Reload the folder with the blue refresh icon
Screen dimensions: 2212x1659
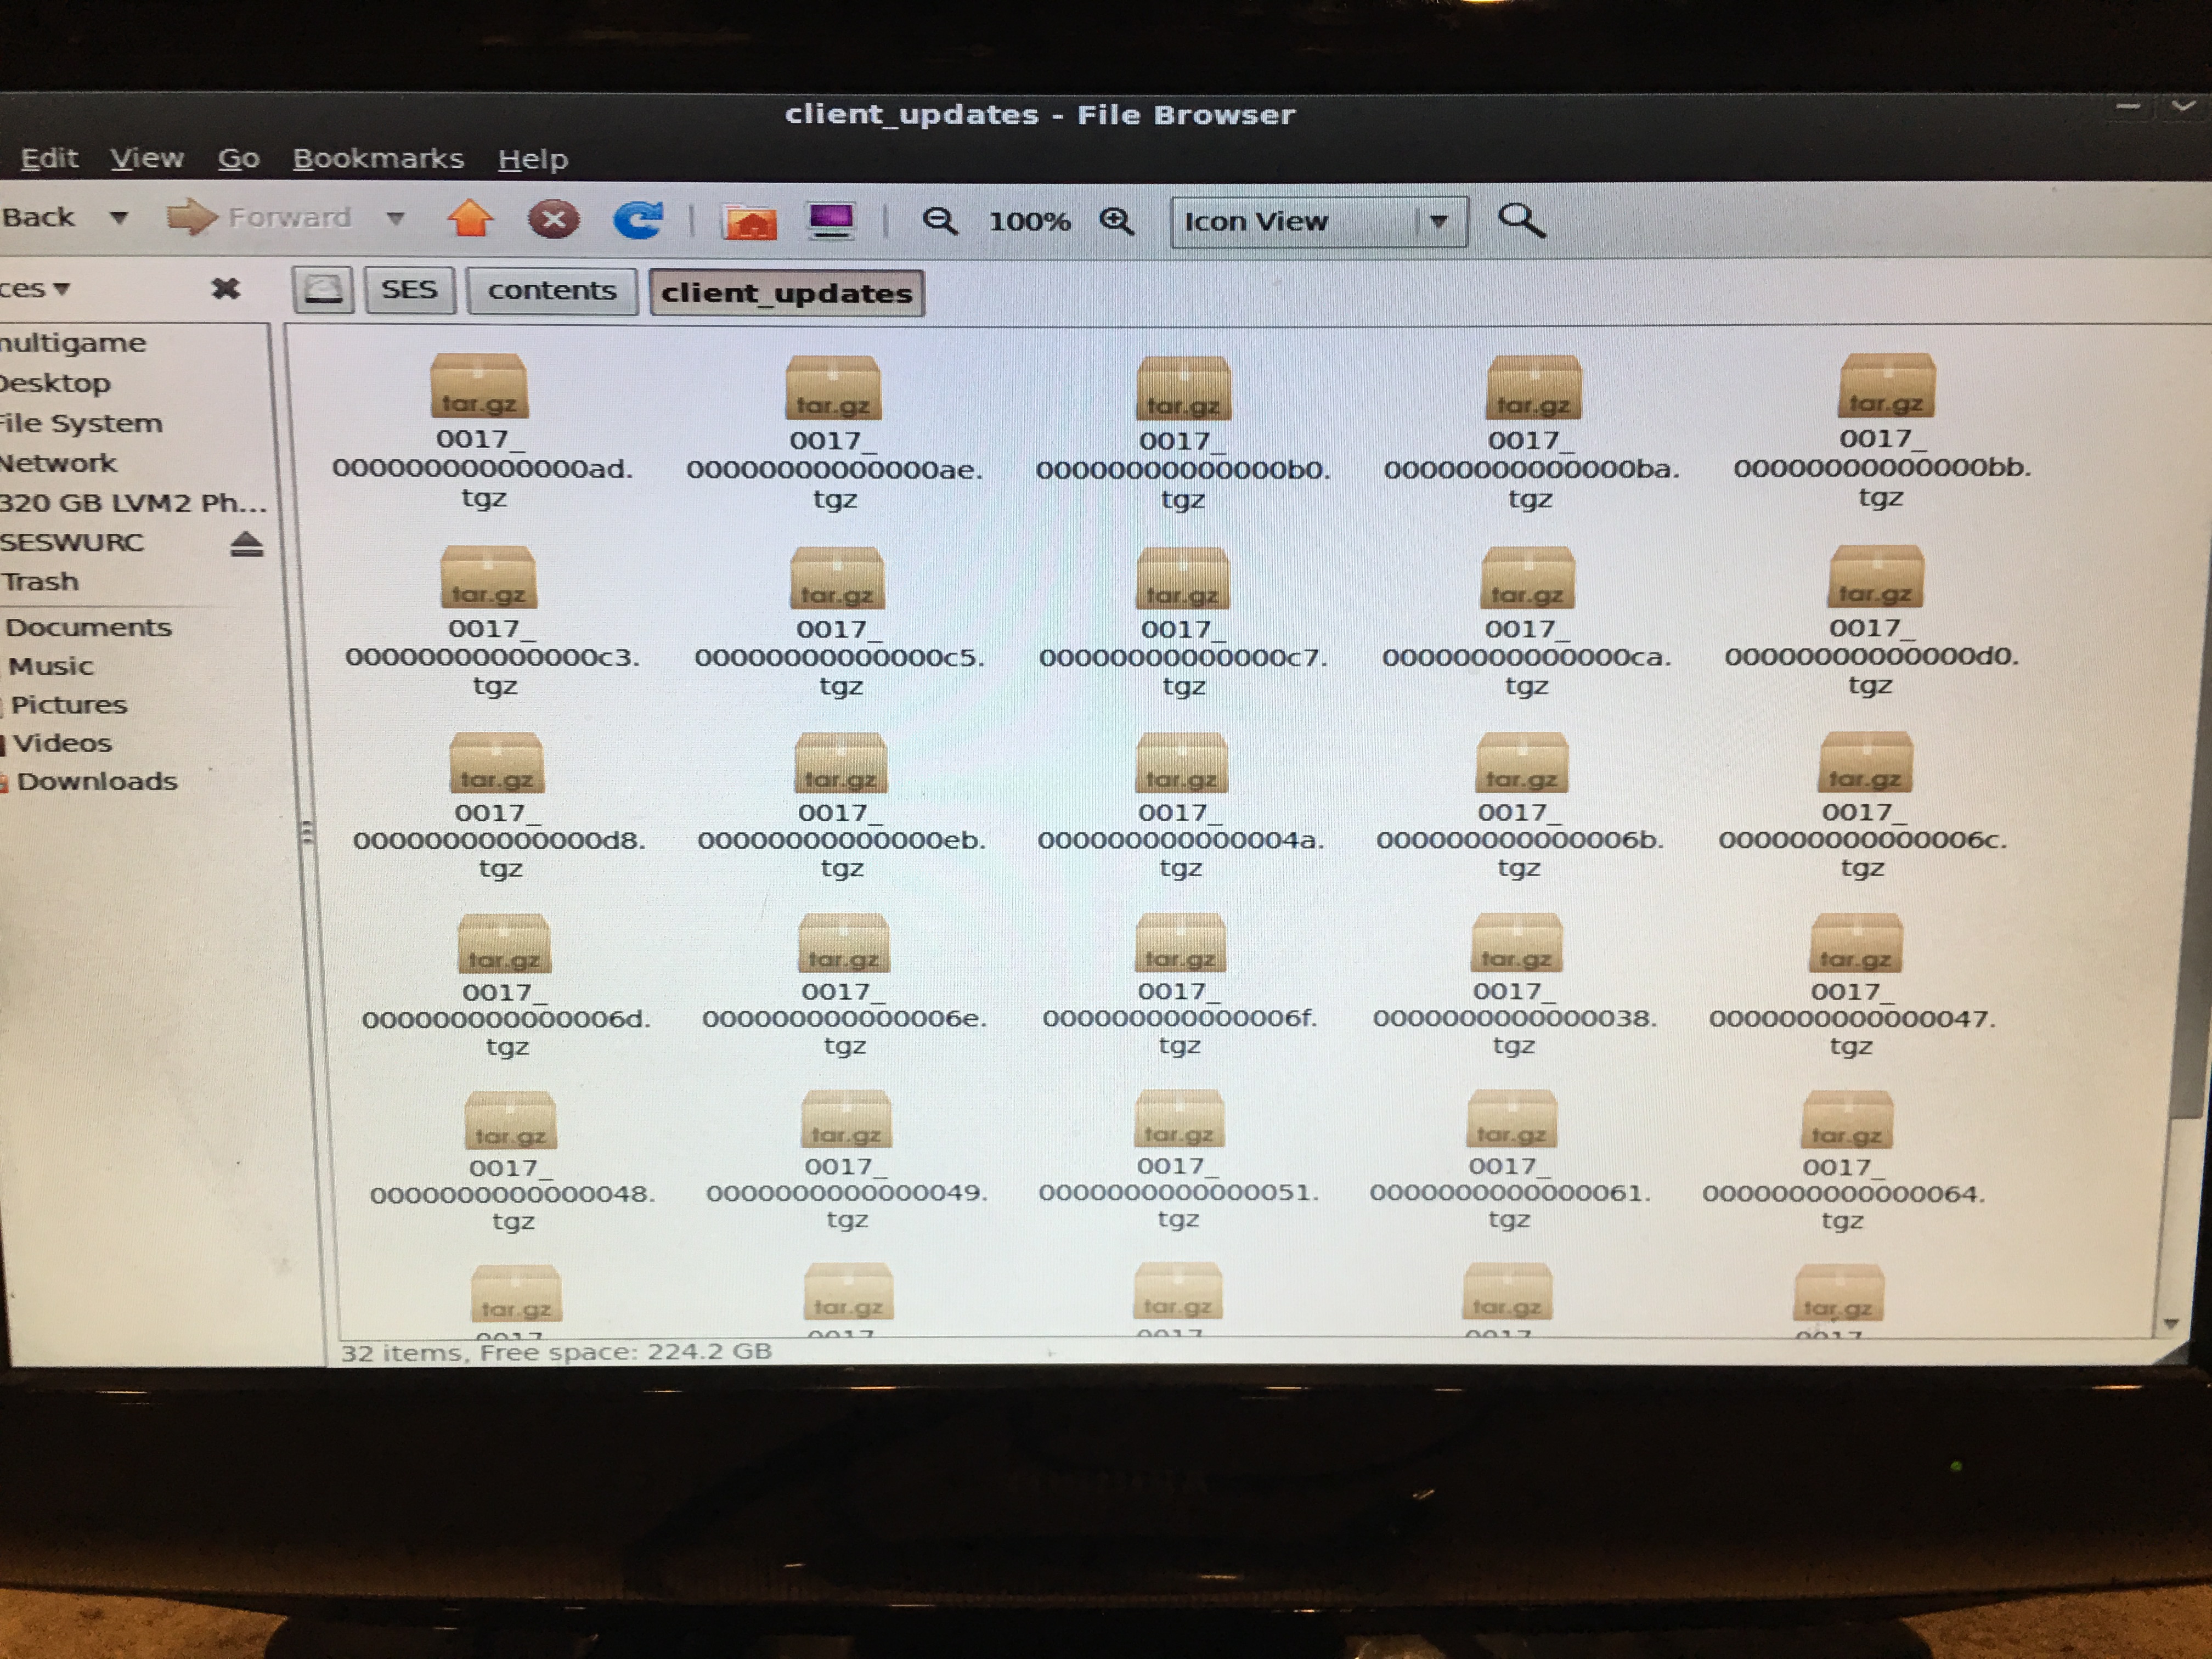[638, 219]
